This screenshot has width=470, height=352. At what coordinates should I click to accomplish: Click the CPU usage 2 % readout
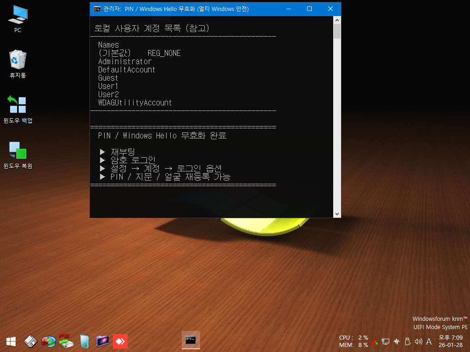pyautogui.click(x=353, y=338)
